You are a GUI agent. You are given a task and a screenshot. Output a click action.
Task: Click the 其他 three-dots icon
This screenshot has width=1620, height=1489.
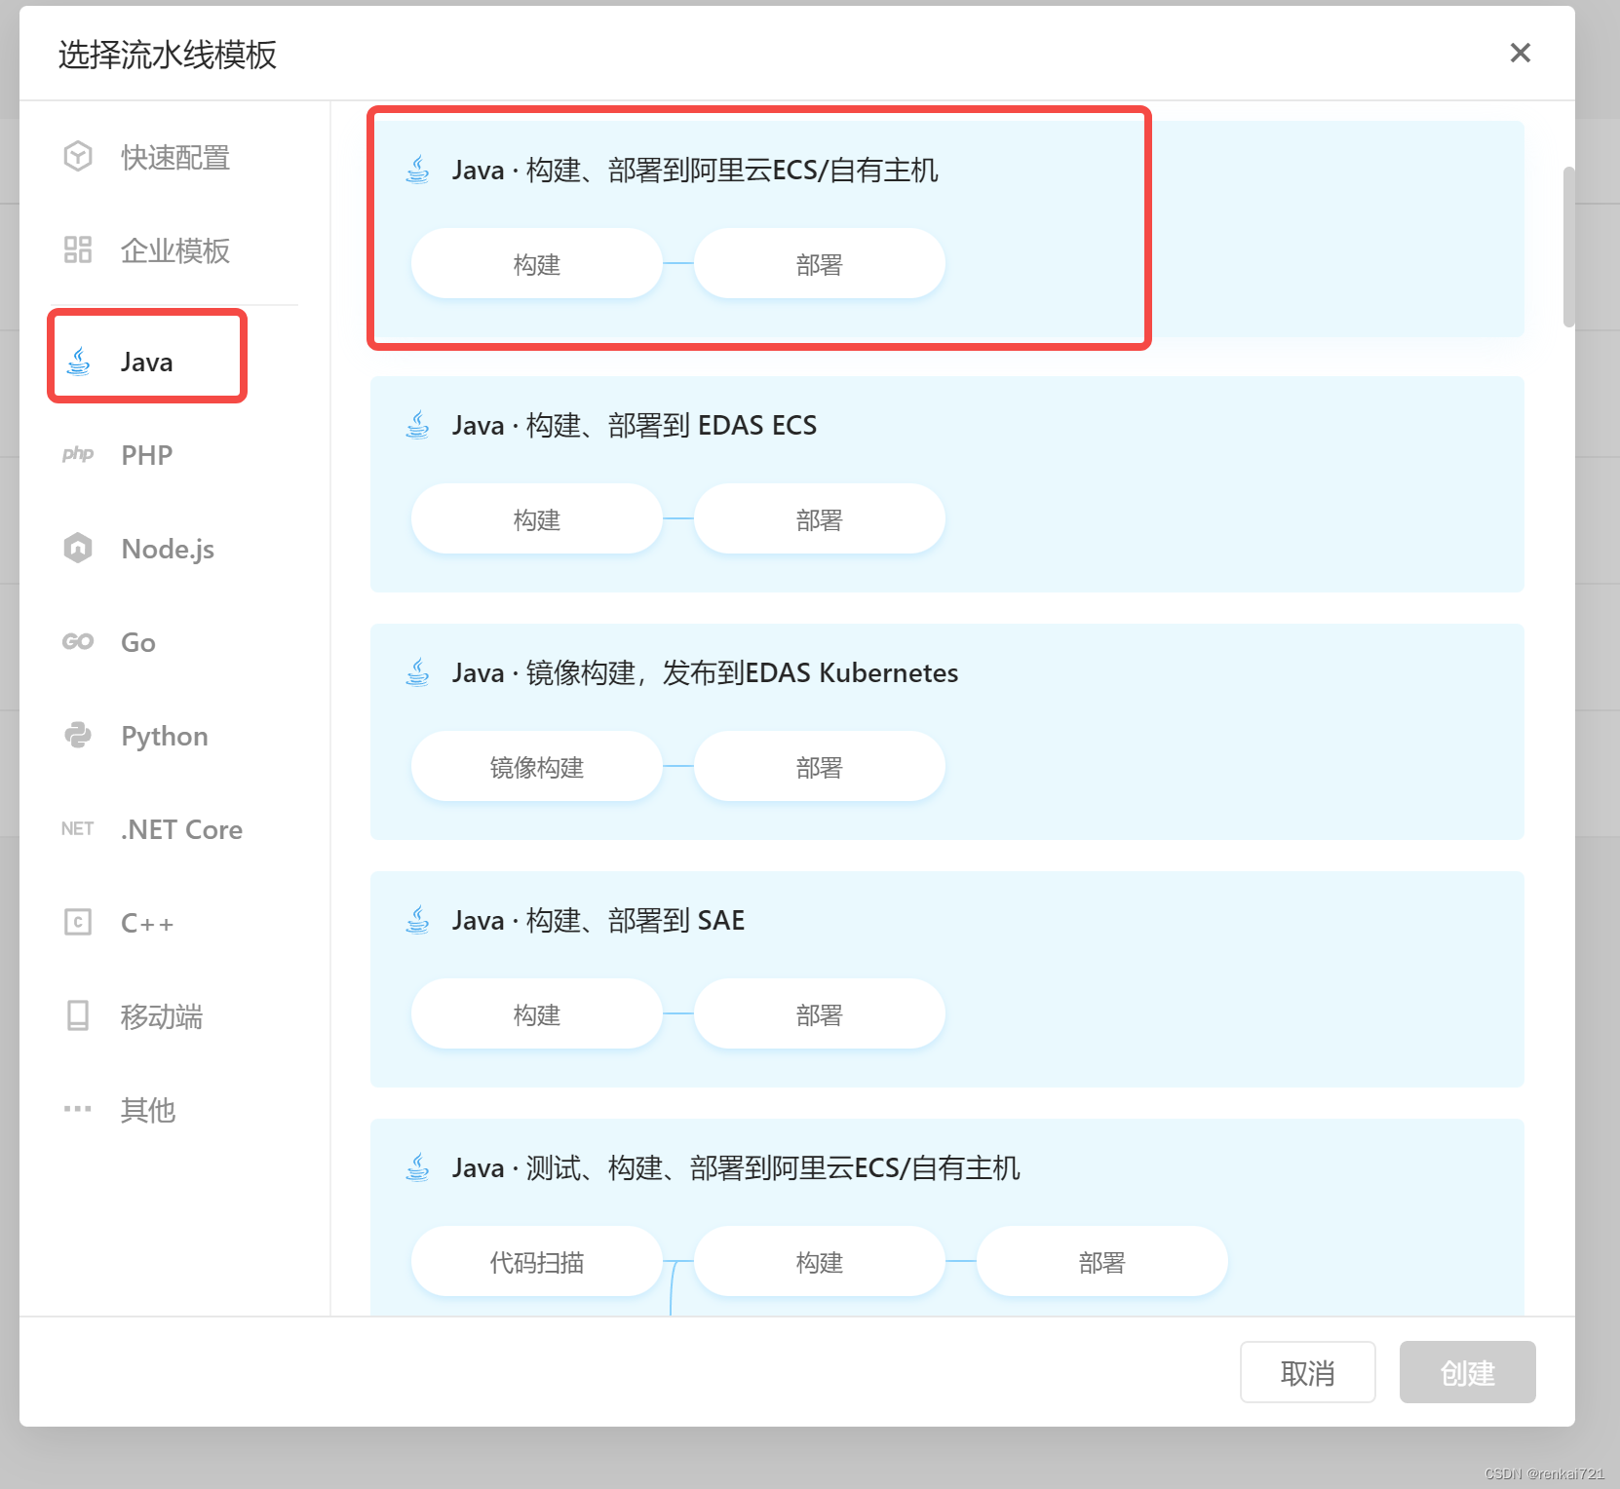tap(78, 1109)
